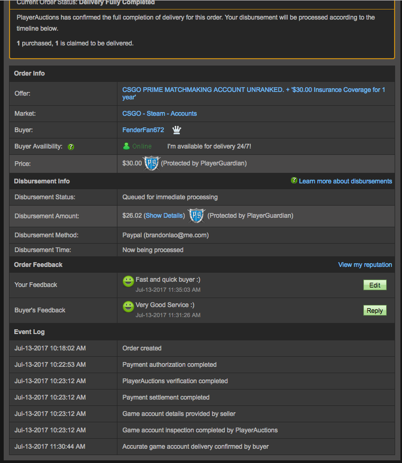Select the 'Very Good Service :)' comment
Image resolution: width=402 pixels, height=463 pixels.
coord(165,305)
